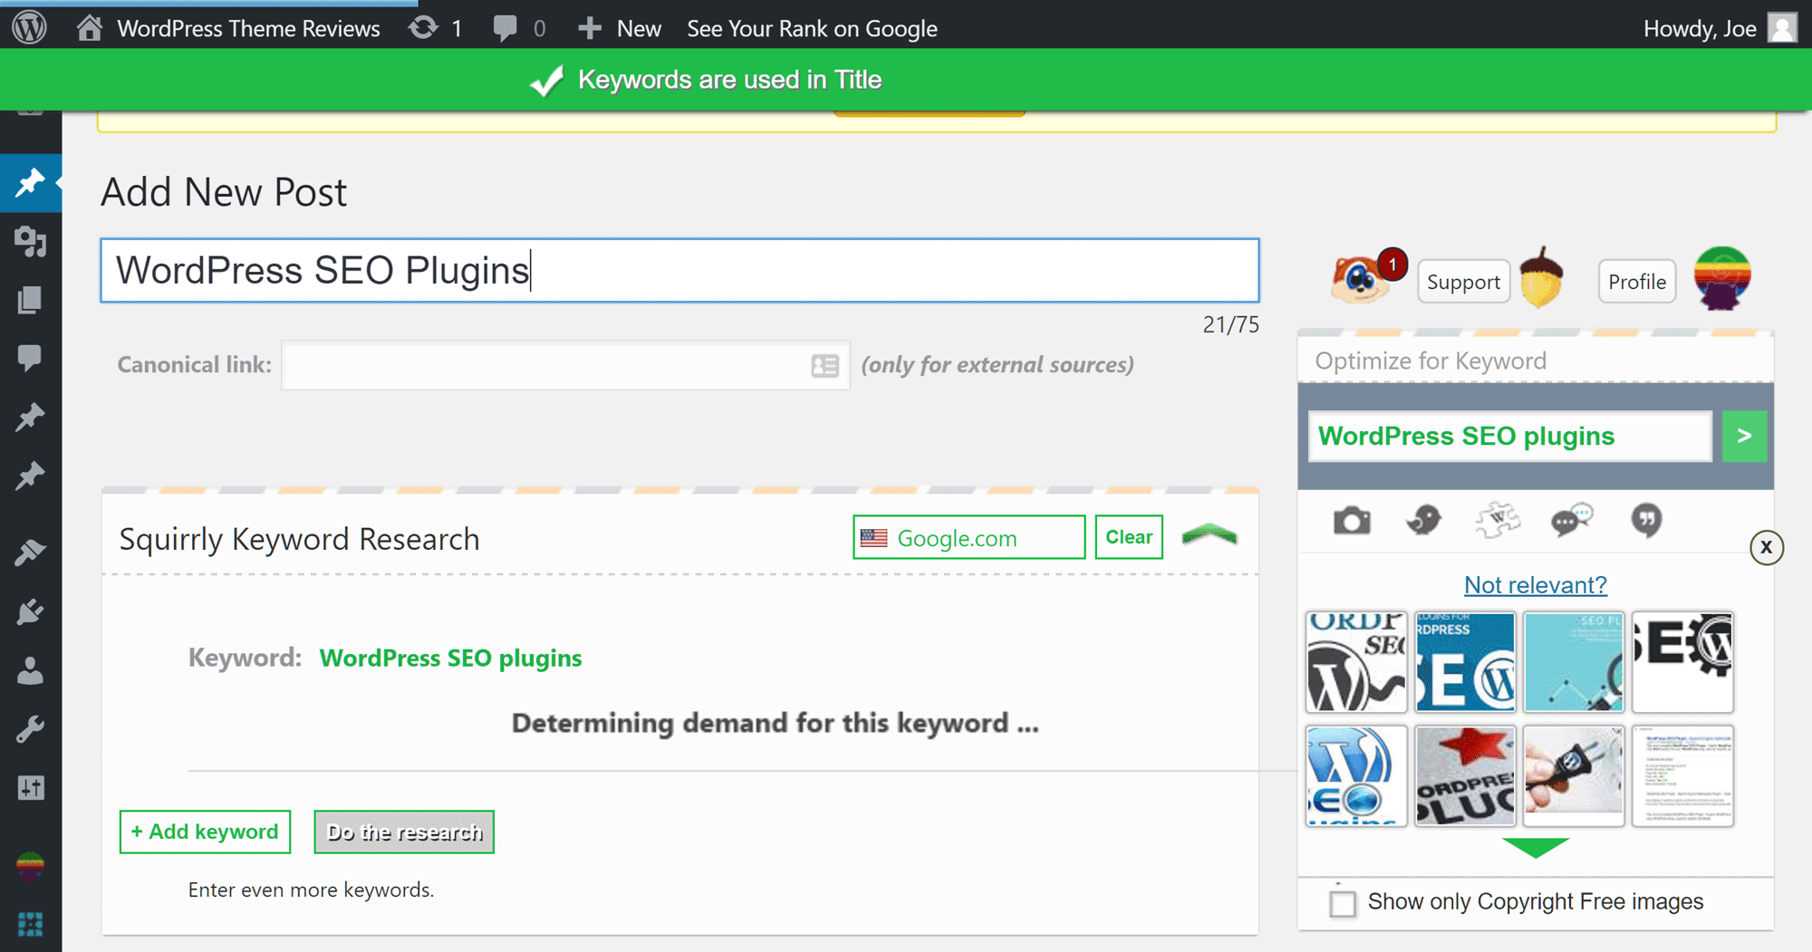Open the Google.com country dropdown

coord(969,538)
